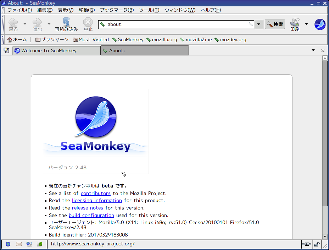The image size is (329, 250).
Task: Open the list all tabs dropdown
Action: pyautogui.click(x=313, y=50)
